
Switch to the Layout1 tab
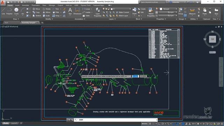coord(14,123)
